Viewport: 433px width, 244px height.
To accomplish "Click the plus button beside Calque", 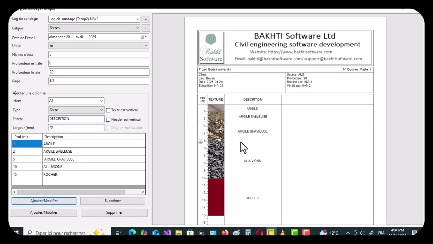I will tap(146, 28).
